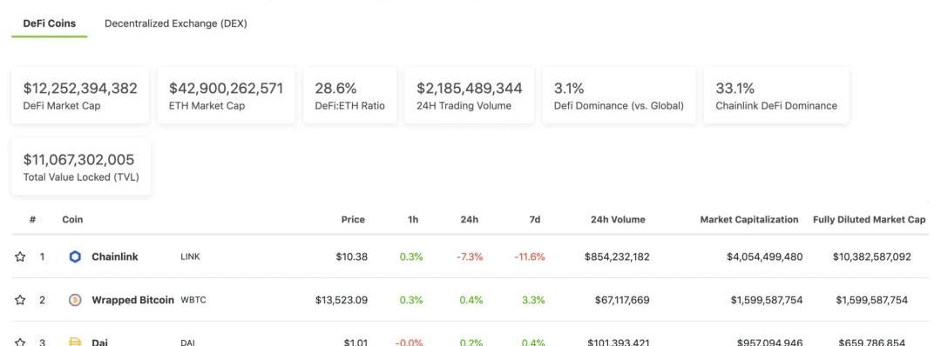Screen dimensions: 941x346
Task: Click the DeFi Market Cap stat card
Action: [x=80, y=96]
